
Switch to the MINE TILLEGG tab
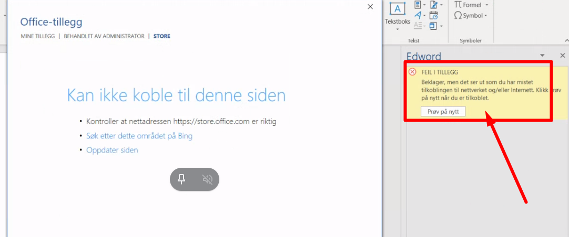(37, 36)
